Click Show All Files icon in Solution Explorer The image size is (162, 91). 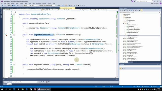(135, 10)
